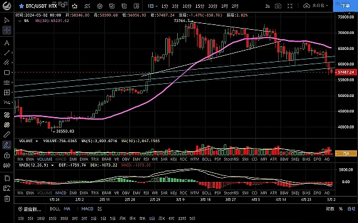Toggle the % percentage scale
Viewport: 358px width, 223px height.
tap(341, 209)
